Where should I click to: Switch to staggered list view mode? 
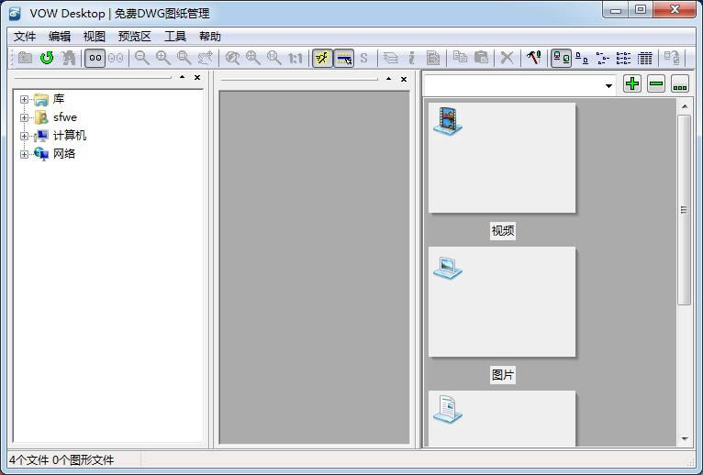pyautogui.click(x=603, y=58)
